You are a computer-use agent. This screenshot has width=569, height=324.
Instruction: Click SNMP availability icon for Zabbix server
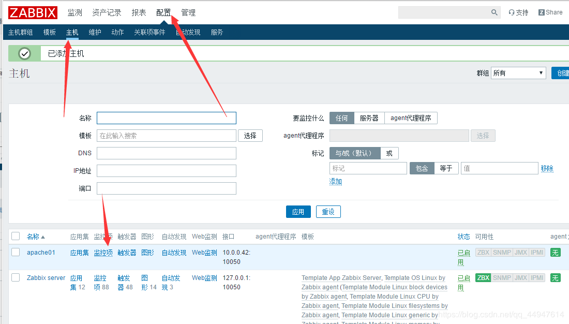click(x=502, y=278)
